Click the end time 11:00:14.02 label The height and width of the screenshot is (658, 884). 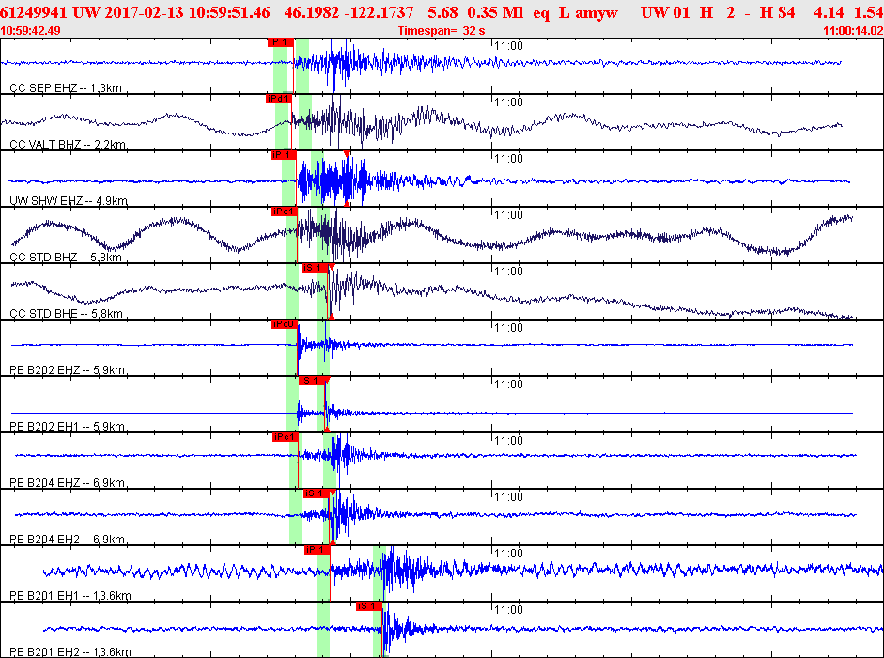point(852,31)
